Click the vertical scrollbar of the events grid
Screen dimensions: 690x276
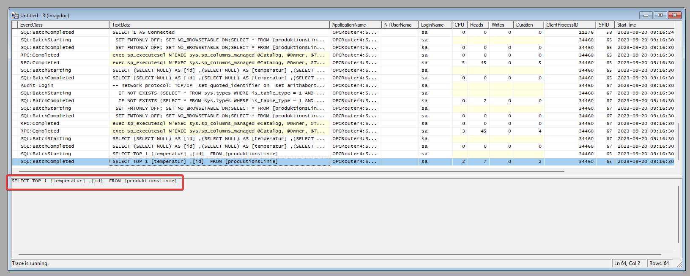(x=678, y=141)
